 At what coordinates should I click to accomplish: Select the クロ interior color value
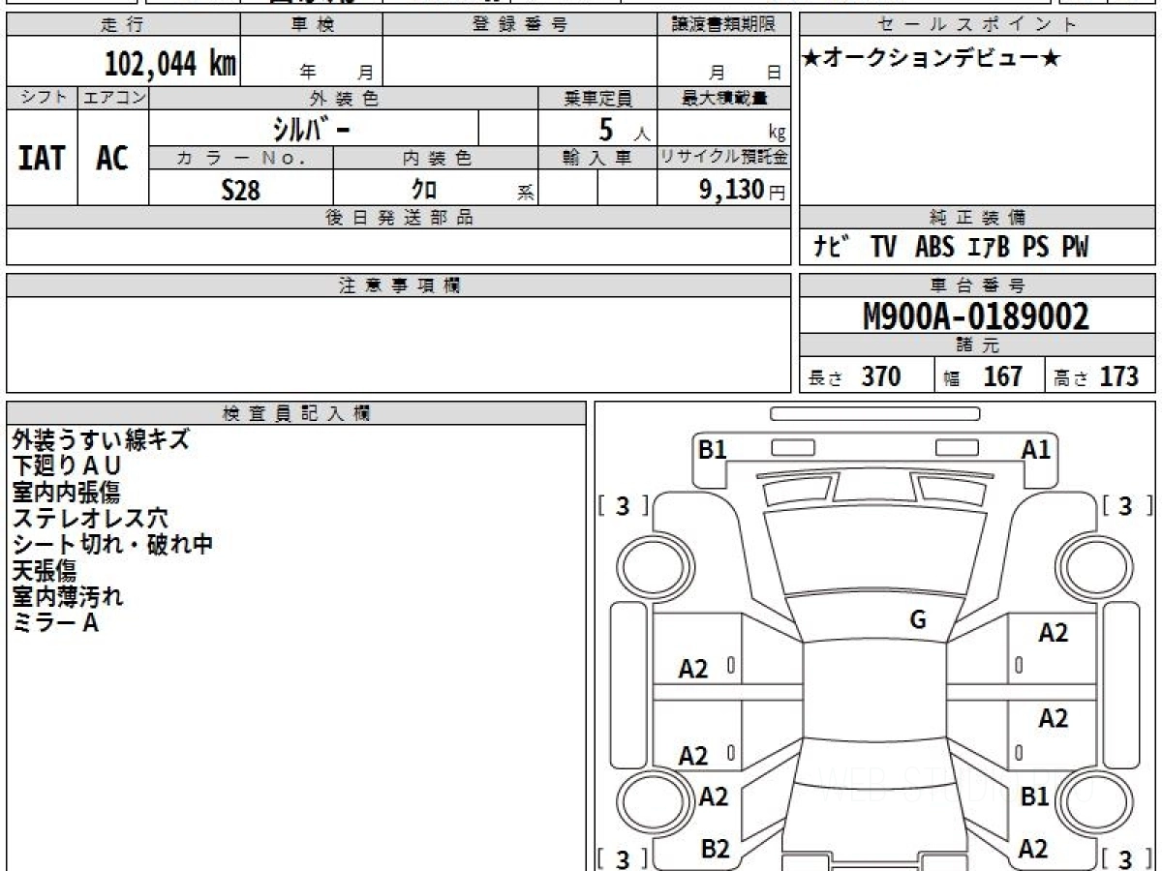pyautogui.click(x=425, y=190)
